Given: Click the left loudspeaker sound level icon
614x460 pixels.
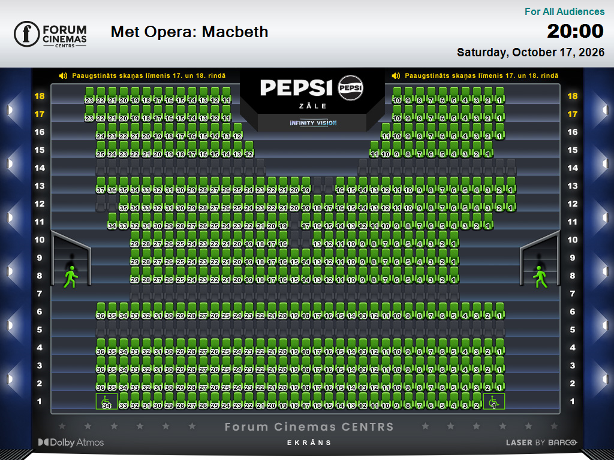Looking at the screenshot, I should click(x=63, y=76).
